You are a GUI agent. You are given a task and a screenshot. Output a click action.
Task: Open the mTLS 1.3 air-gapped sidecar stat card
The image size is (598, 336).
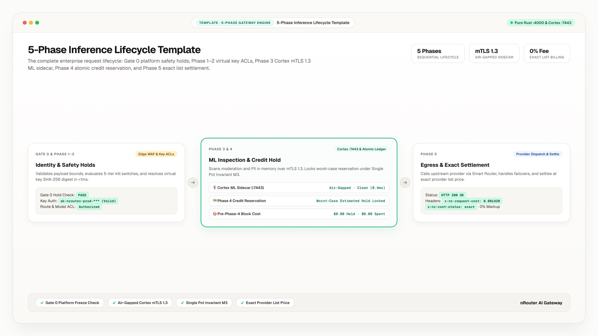click(x=494, y=53)
